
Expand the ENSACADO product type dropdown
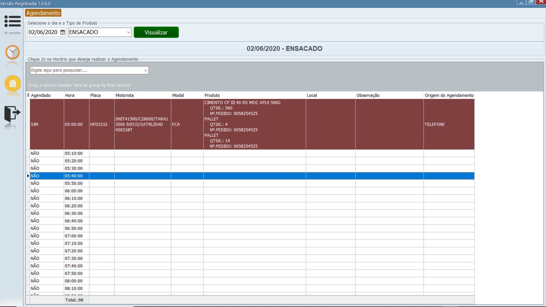(128, 32)
